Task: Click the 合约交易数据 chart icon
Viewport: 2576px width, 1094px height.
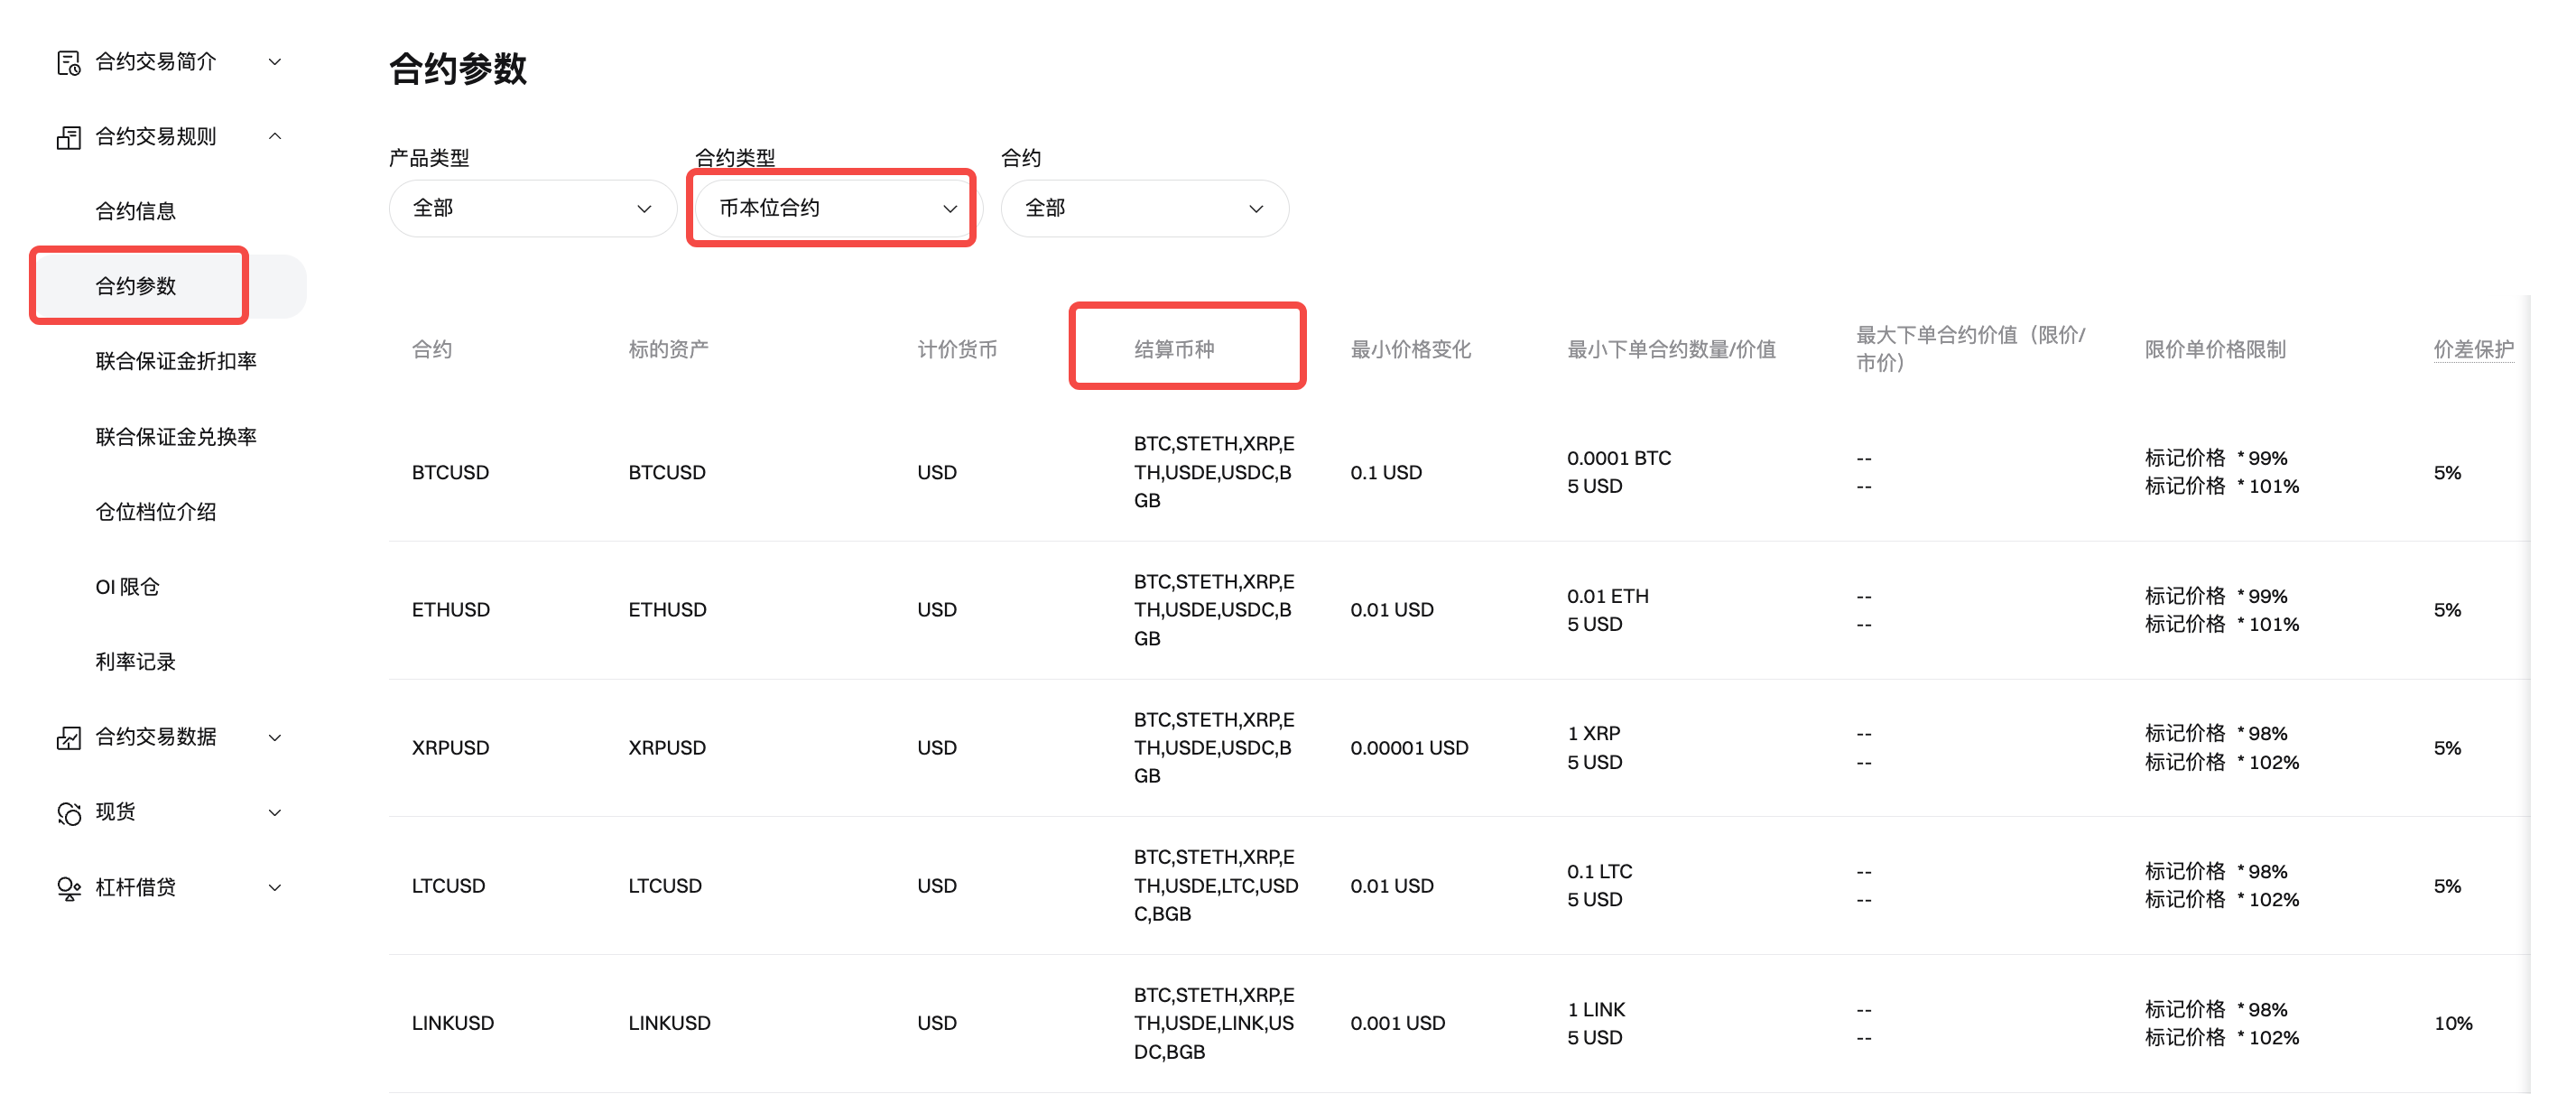Action: coord(68,738)
